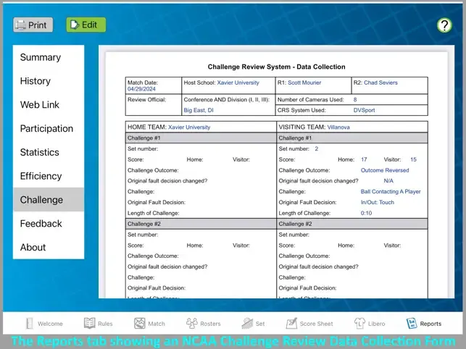Click the match date 04/29/2024
466x349 pixels.
(141, 89)
